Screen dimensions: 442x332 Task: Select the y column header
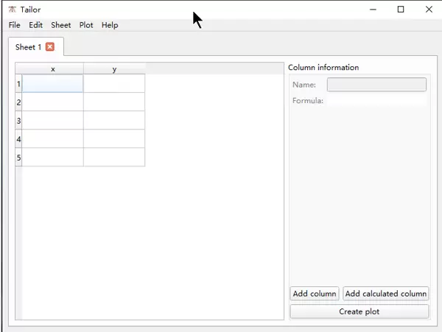pyautogui.click(x=114, y=69)
